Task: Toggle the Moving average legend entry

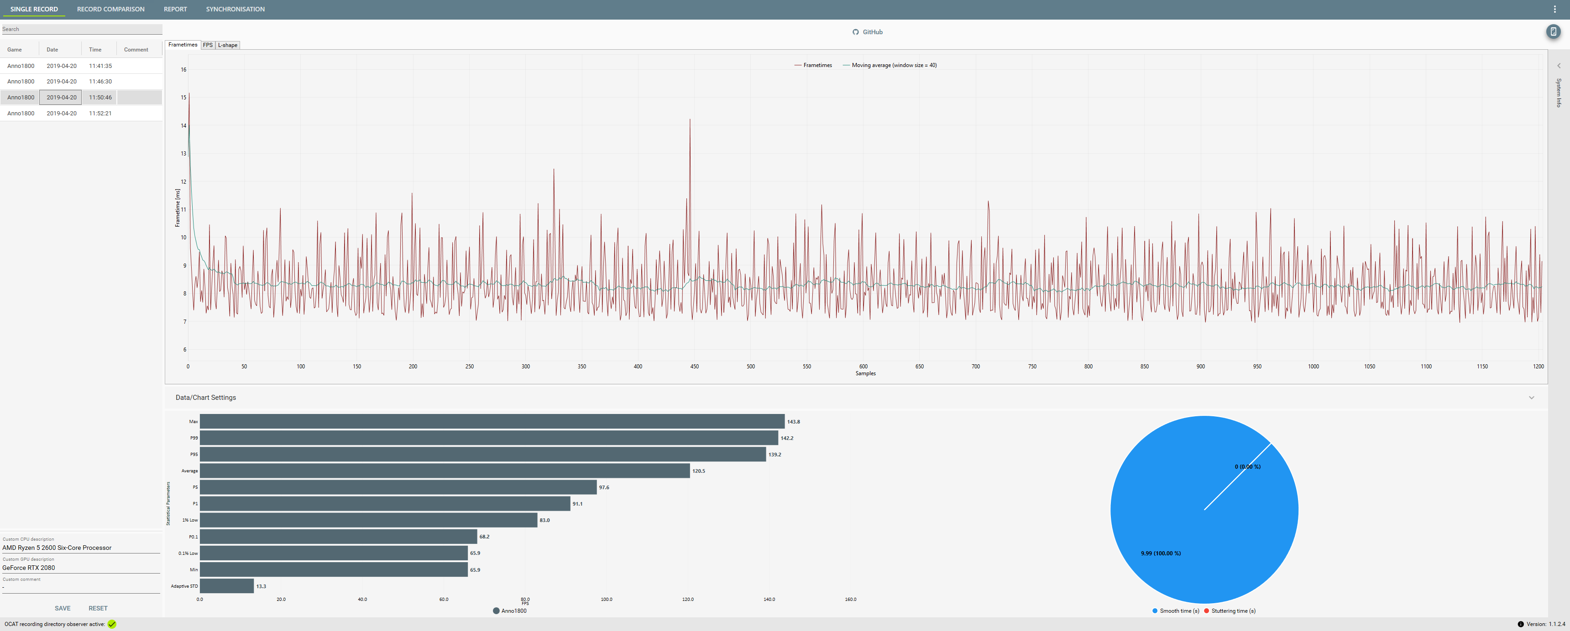Action: pos(890,65)
